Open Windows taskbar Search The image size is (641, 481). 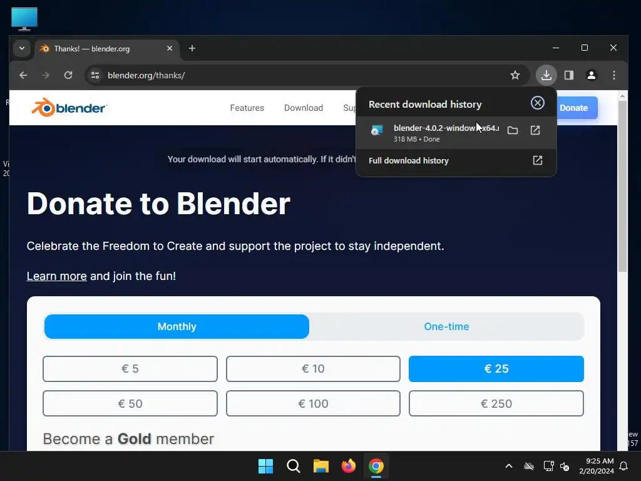pos(293,466)
